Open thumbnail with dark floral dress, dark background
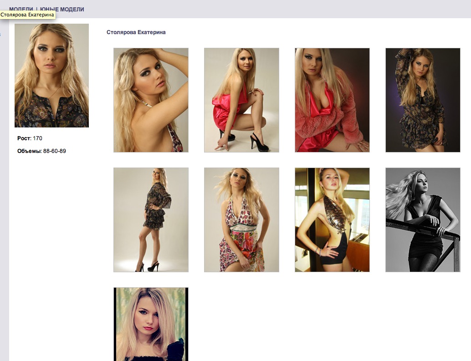This screenshot has width=471, height=361. (423, 100)
